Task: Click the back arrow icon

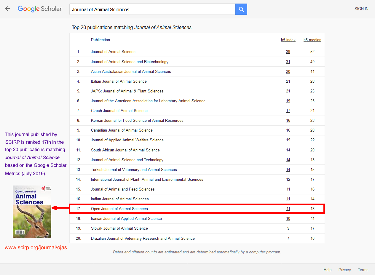Action: point(8,9)
